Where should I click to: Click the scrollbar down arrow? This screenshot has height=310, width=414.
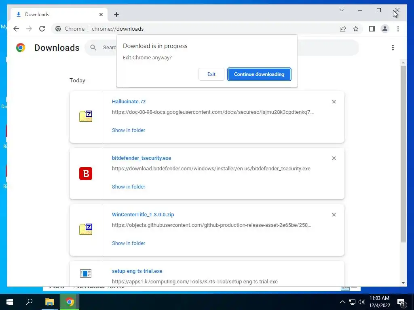click(403, 283)
